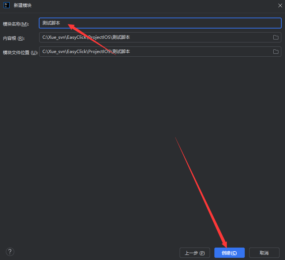The height and width of the screenshot is (260, 285).
Task: Click the 内容根 (R) label
Action: pos(14,38)
